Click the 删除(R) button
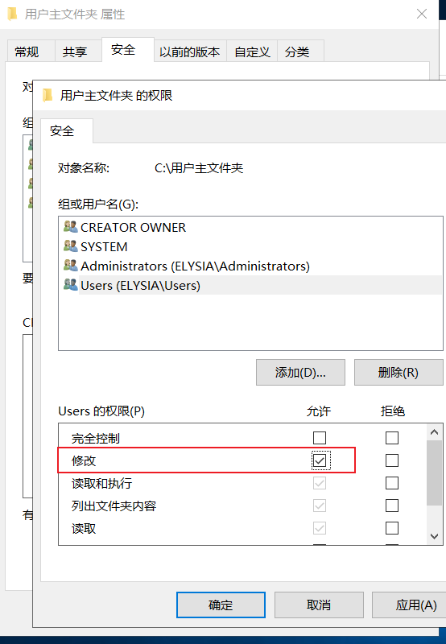The image size is (446, 644). point(399,373)
